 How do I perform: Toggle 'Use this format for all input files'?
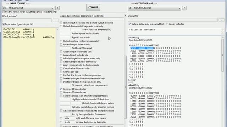(4, 12)
